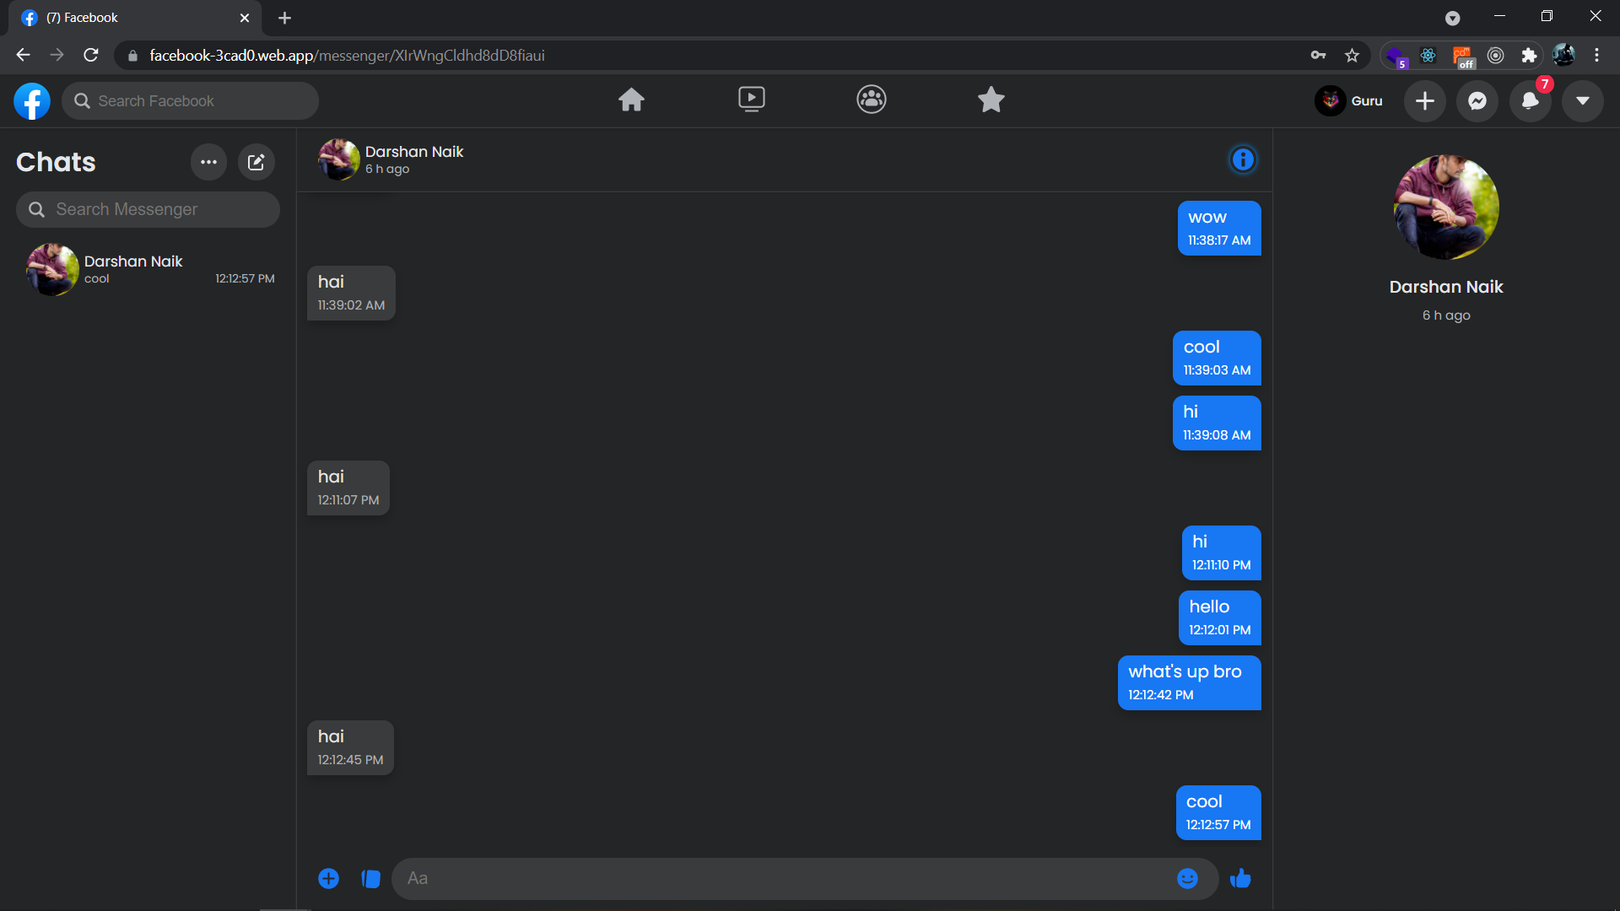Viewport: 1620px width, 911px height.
Task: Click the 'cool' message at 12:12:57 PM
Action: (x=1218, y=813)
